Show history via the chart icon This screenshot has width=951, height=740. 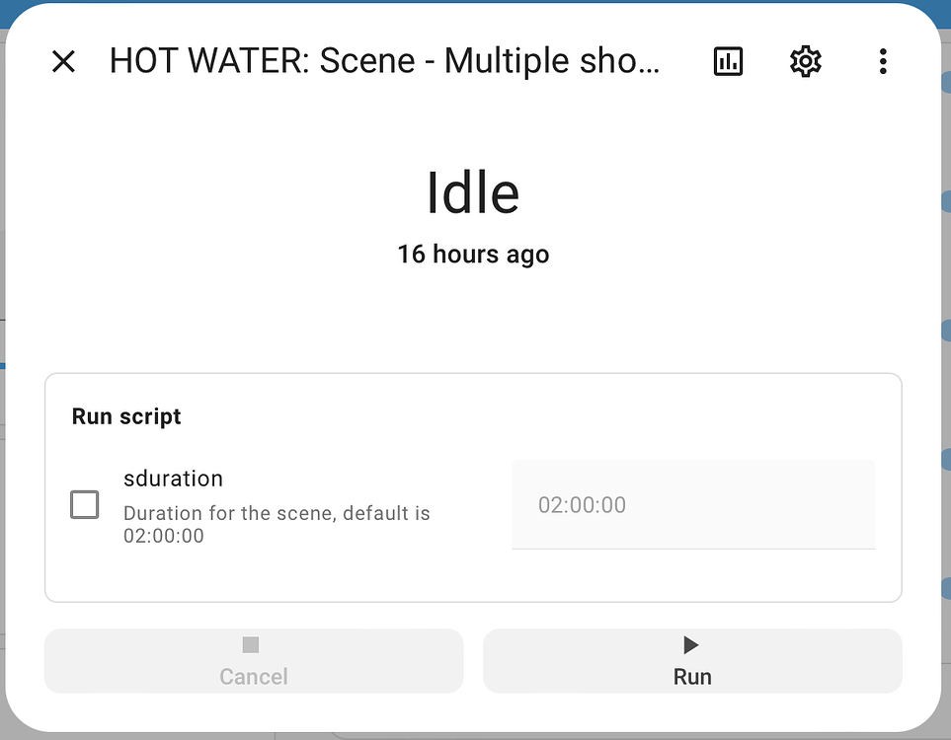[x=728, y=62]
